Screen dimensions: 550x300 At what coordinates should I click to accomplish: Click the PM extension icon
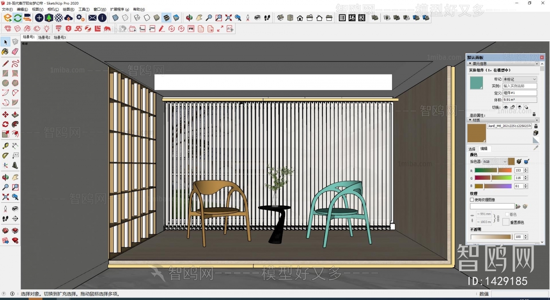[x=191, y=29]
